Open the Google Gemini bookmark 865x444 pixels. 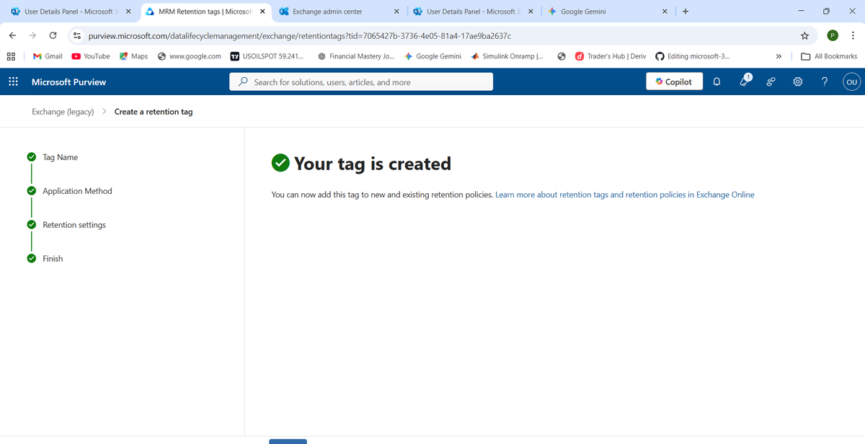(432, 56)
